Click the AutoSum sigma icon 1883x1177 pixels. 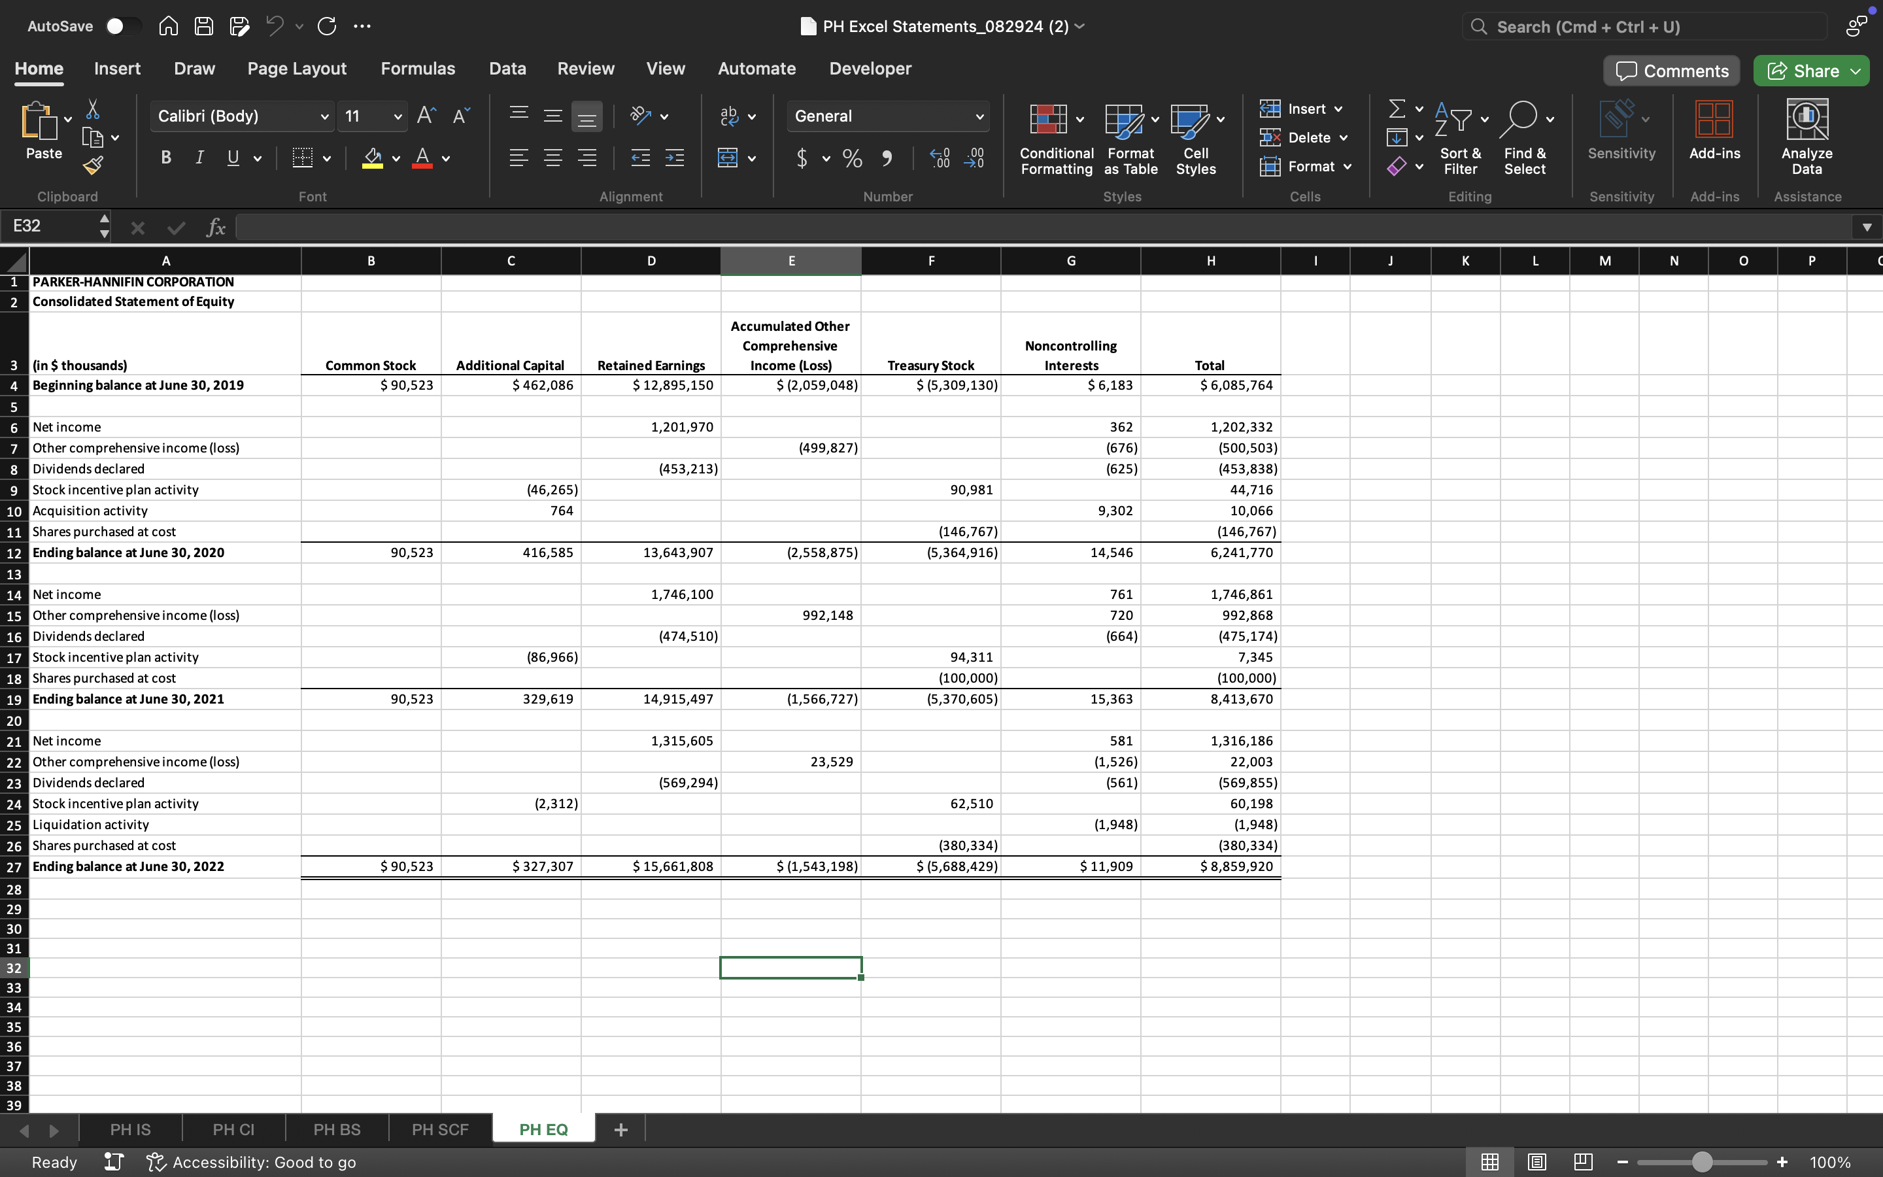1397,109
